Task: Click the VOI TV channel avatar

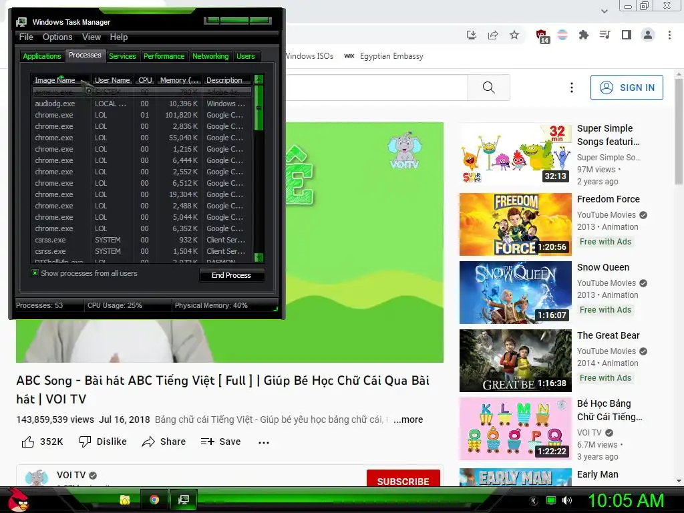Action: [37, 478]
